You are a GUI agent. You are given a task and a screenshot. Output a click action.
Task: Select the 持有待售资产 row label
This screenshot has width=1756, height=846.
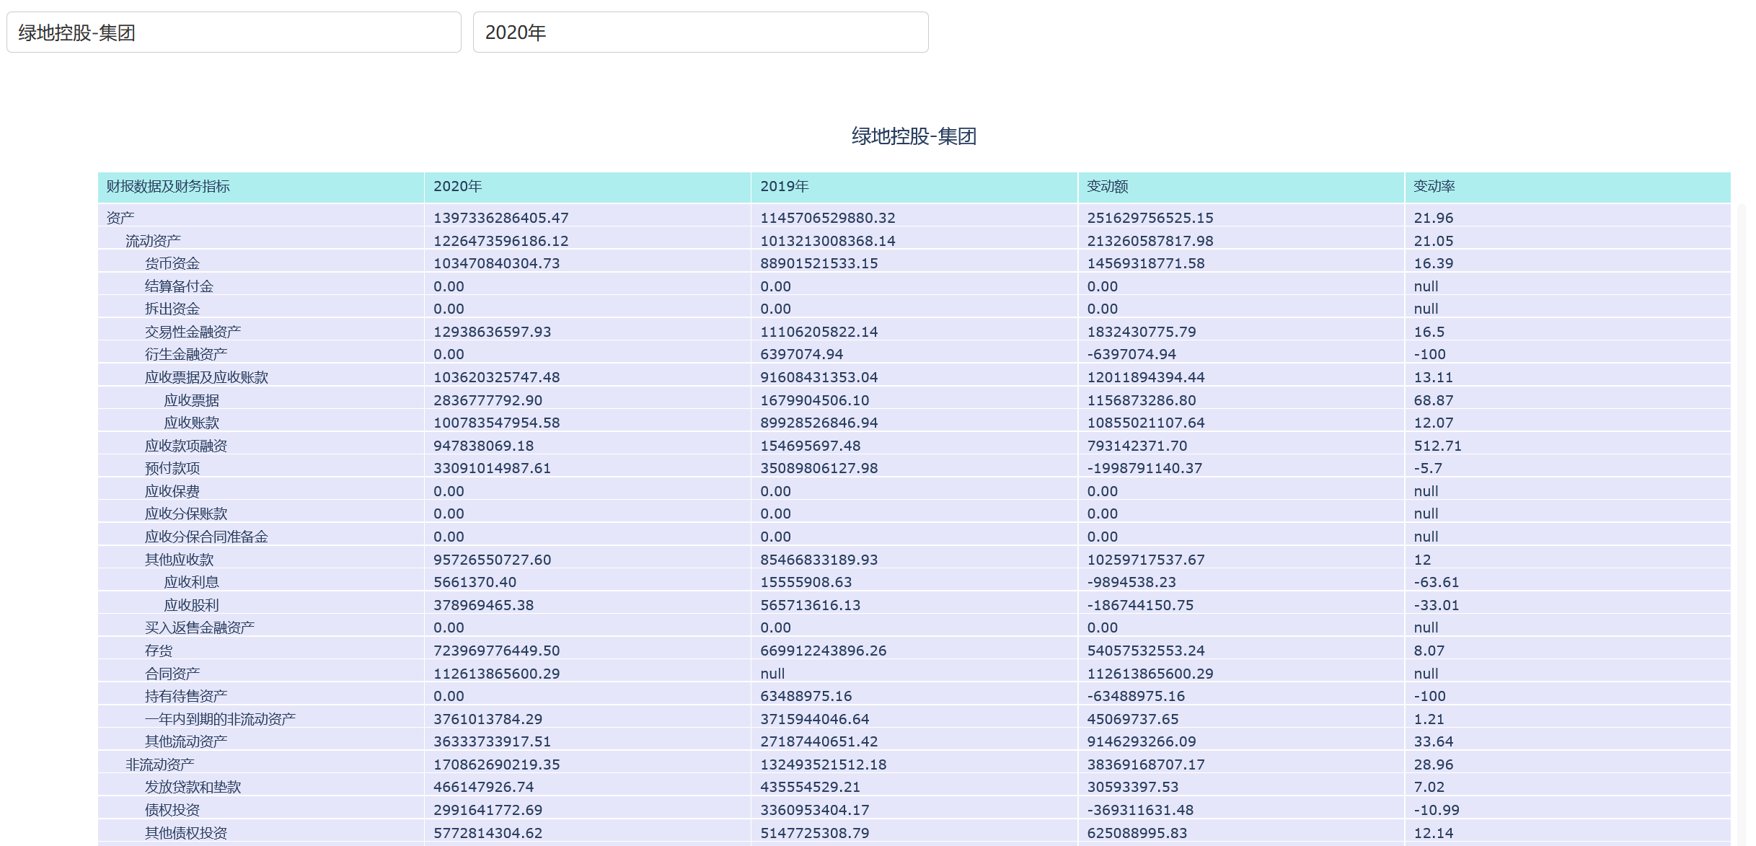(x=186, y=696)
